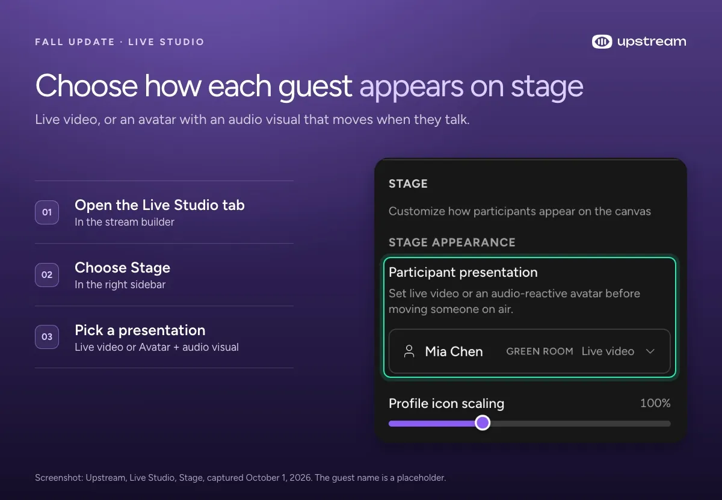Click the audio-reactive avatar description text
This screenshot has width=722, height=500.
(x=514, y=301)
